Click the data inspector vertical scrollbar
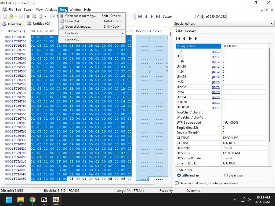The height and width of the screenshot is (206, 275). pos(269,95)
